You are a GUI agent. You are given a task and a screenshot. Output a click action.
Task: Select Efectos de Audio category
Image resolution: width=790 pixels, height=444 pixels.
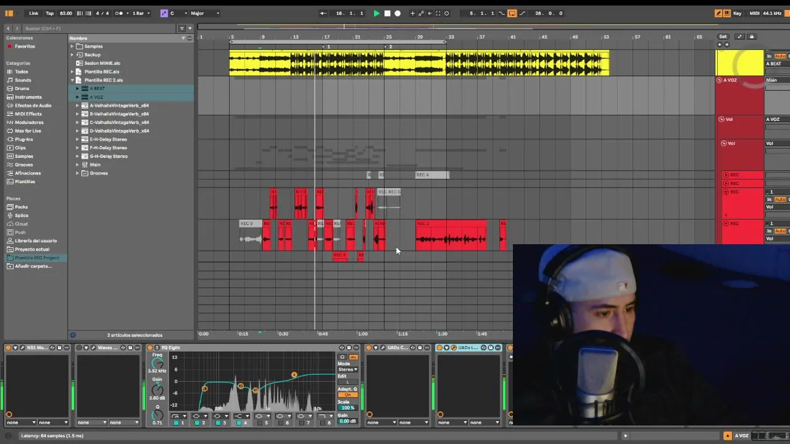coord(33,105)
